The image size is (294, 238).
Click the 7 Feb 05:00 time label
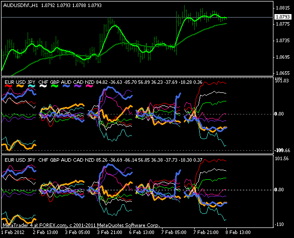174,232
